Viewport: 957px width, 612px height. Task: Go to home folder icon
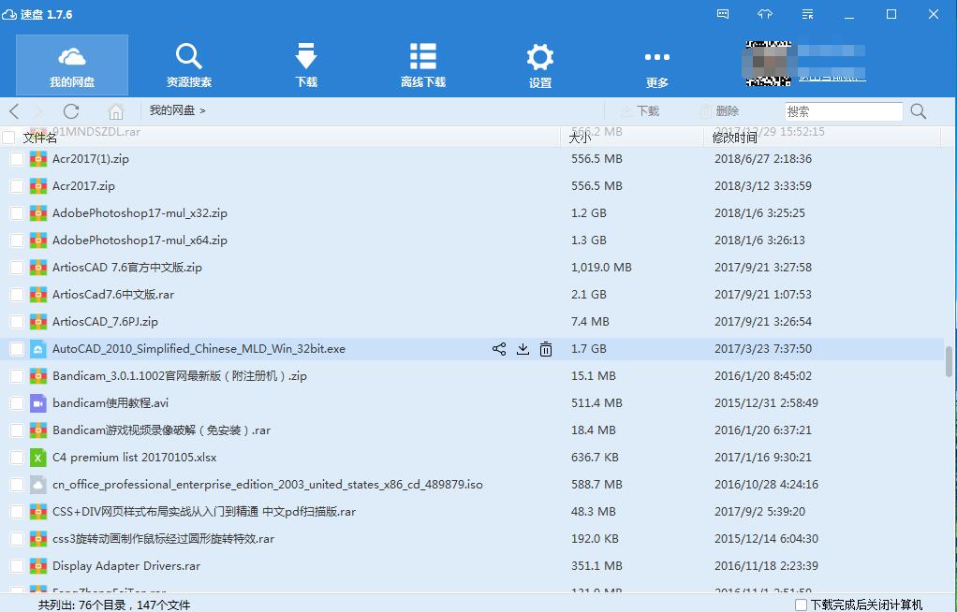tap(116, 111)
